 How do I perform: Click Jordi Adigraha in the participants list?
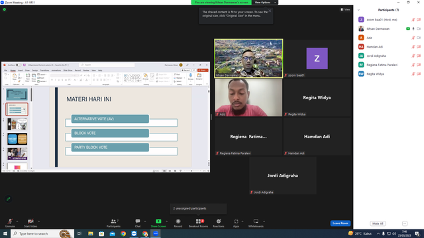[x=376, y=56]
